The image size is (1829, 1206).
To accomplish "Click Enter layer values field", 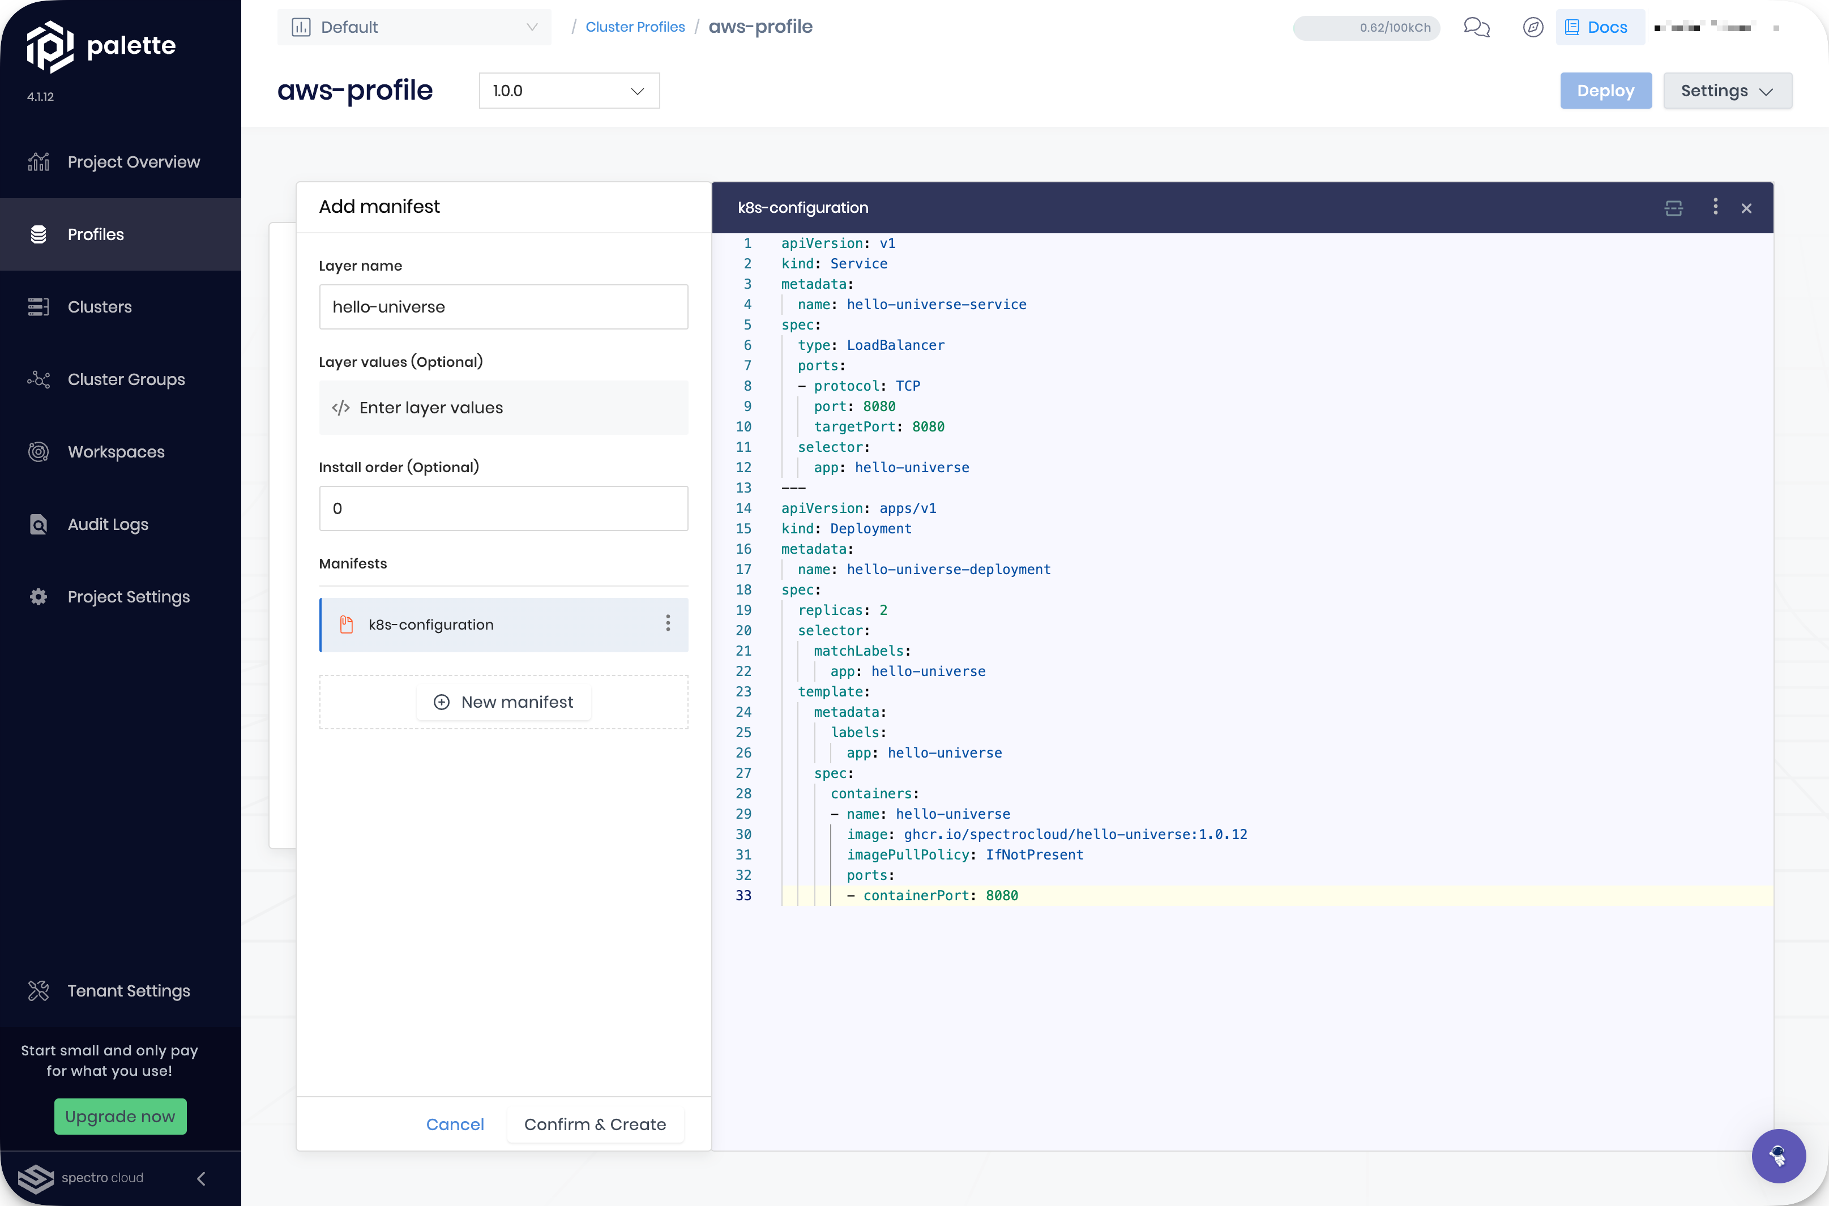I will (503, 408).
